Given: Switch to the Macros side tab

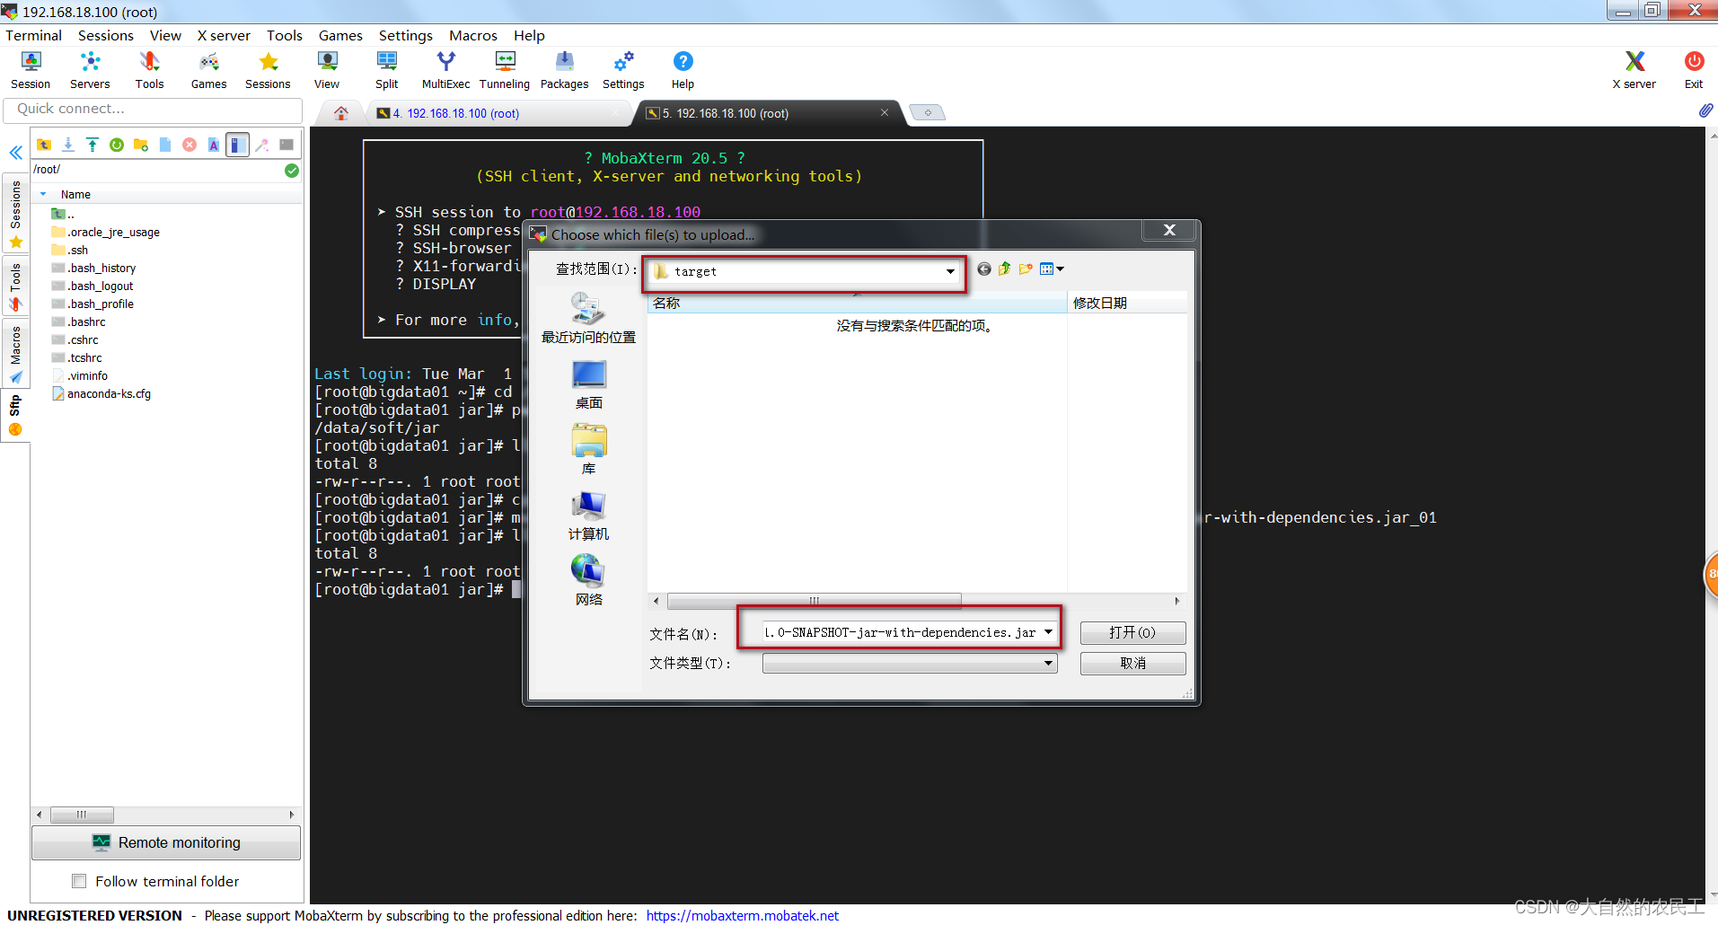Looking at the screenshot, I should point(15,353).
